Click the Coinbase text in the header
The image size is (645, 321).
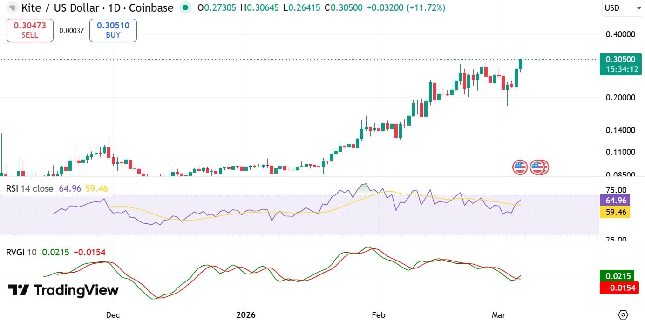(x=151, y=7)
